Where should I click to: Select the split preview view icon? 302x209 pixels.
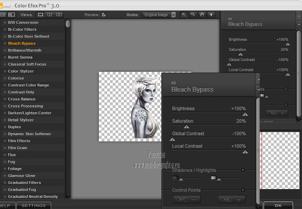[x=50, y=15]
